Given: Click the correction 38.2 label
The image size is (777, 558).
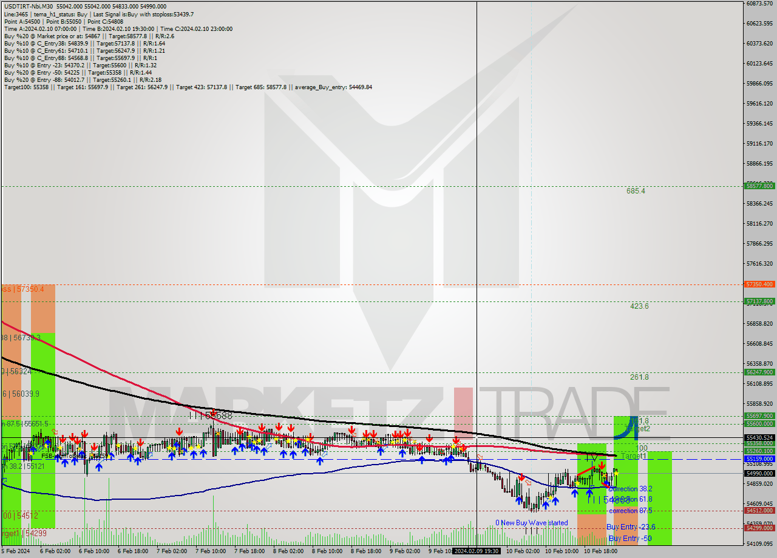Looking at the screenshot, I should pos(631,489).
